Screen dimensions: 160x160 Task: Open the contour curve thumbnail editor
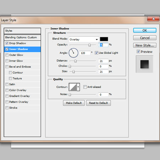pos(73,87)
